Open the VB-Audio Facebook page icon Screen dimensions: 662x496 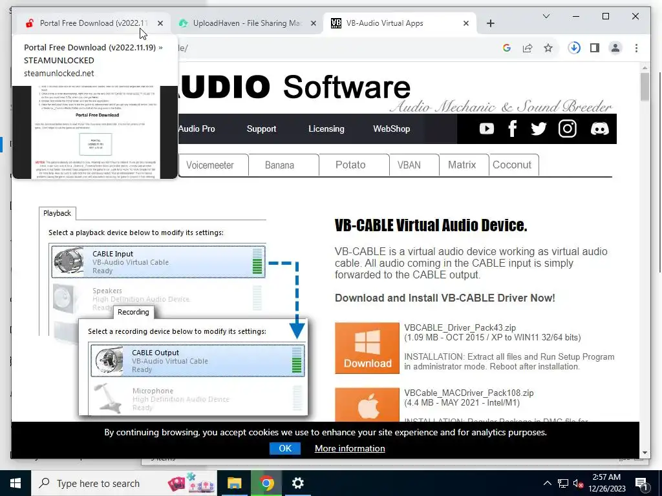pos(512,129)
